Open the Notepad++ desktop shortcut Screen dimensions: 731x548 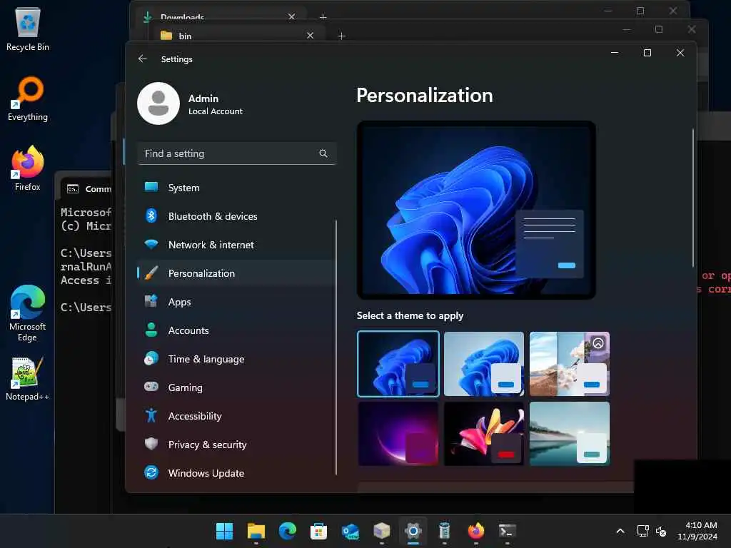tap(28, 378)
